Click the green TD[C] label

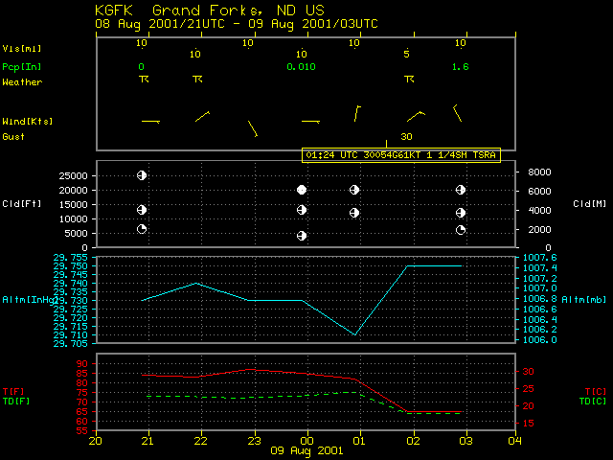point(593,402)
